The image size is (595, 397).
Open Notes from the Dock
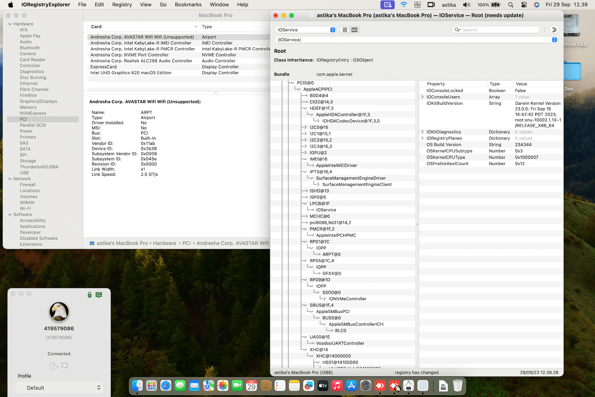pyautogui.click(x=294, y=386)
